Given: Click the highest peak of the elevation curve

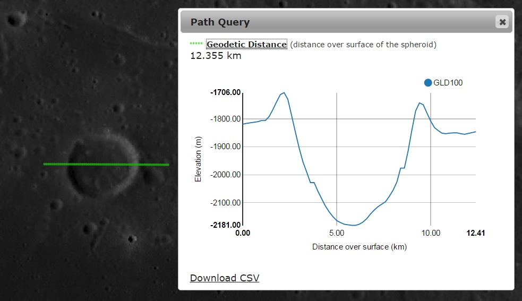Looking at the screenshot, I should 284,93.
